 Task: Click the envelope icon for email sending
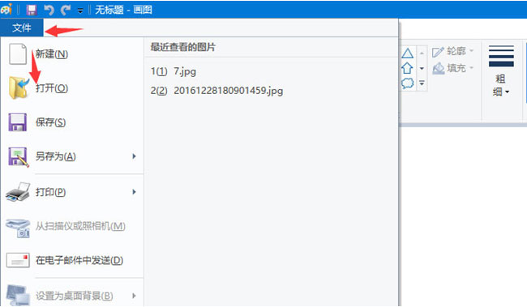point(18,260)
